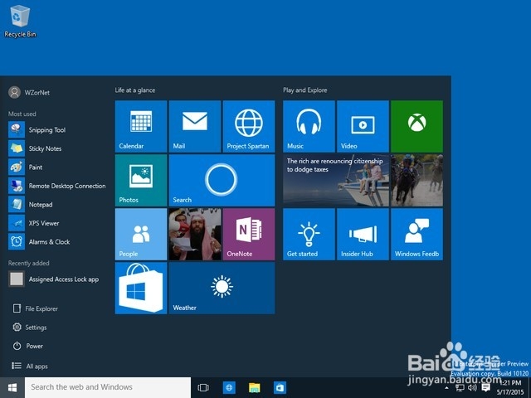Viewport: 531px width, 398px height.
Task: Open the Mail tile
Action: pos(195,126)
